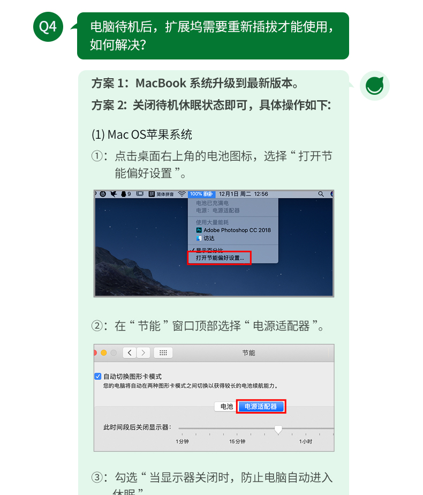Click the display mirroring menu bar icon
423x495 pixels.
point(139,194)
